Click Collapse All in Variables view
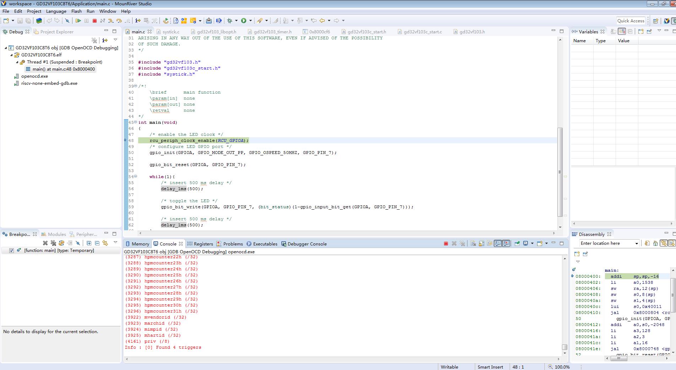 [x=630, y=31]
